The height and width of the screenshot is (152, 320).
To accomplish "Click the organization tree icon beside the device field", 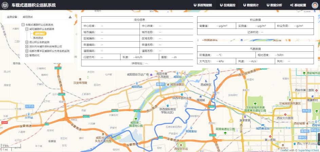I will pos(70,17).
